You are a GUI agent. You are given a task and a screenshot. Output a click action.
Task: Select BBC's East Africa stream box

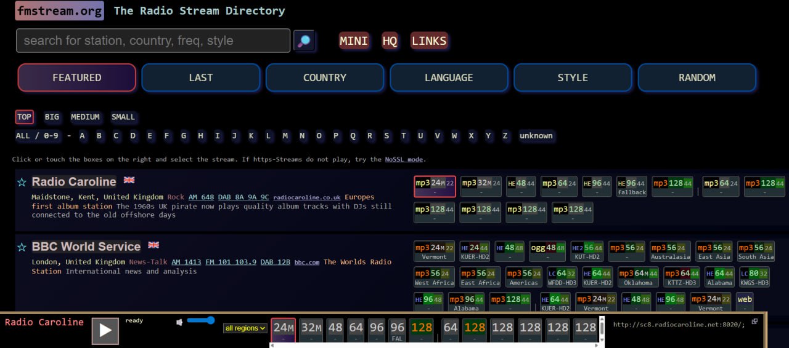click(x=480, y=277)
